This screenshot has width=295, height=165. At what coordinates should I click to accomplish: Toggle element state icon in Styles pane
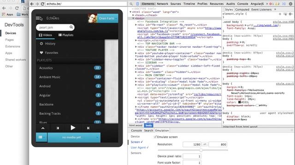(285, 14)
